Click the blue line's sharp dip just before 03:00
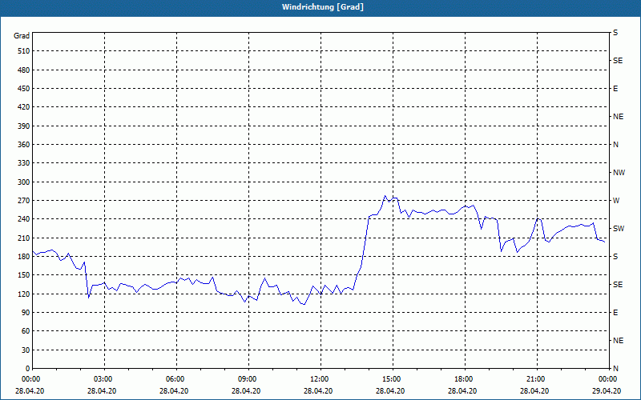This screenshot has width=641, height=400. point(89,298)
